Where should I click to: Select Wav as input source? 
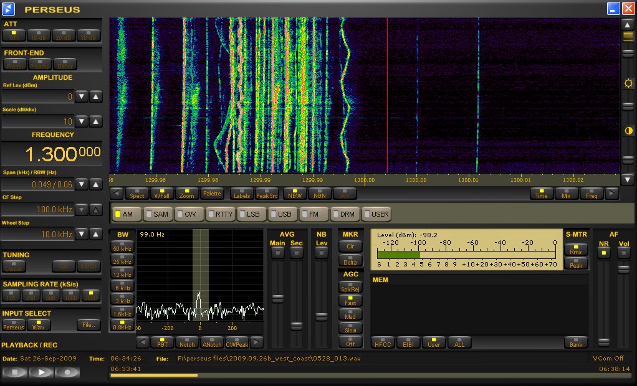tap(38, 325)
